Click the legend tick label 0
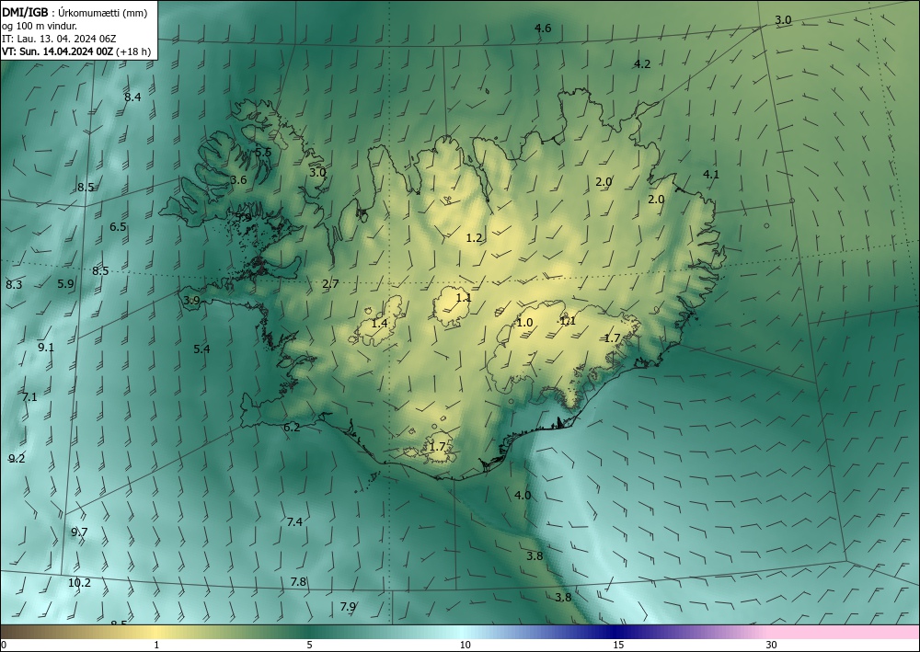920x652 pixels. click(x=4, y=645)
